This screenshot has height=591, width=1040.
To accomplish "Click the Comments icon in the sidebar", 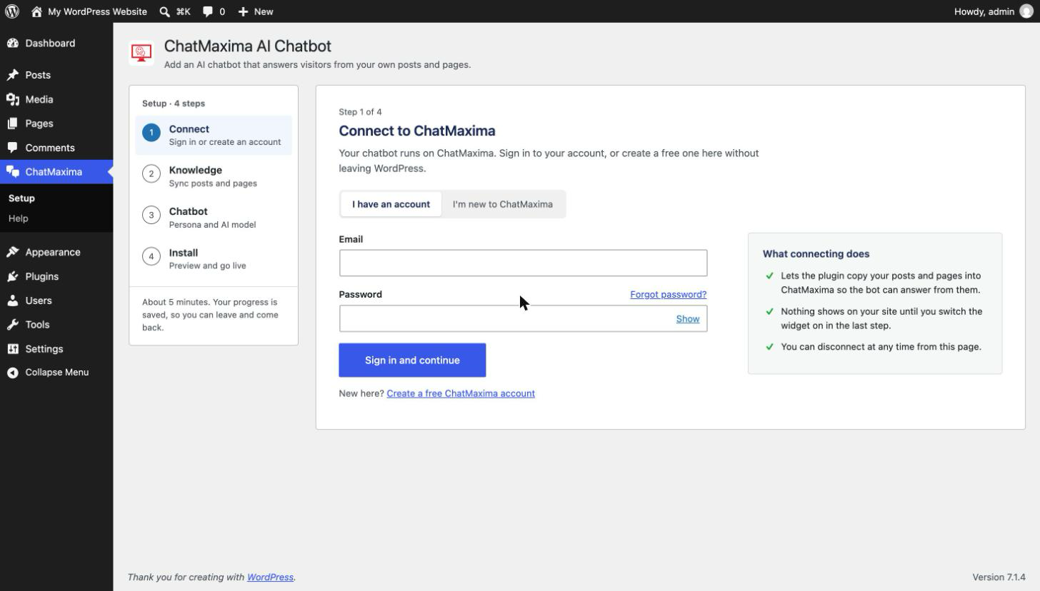I will click(12, 148).
